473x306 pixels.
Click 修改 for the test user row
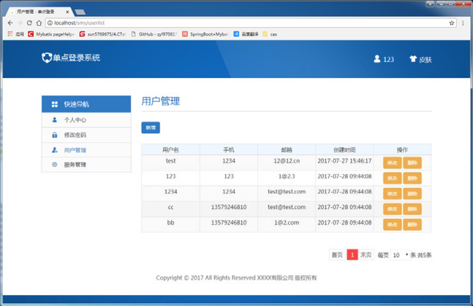(392, 163)
